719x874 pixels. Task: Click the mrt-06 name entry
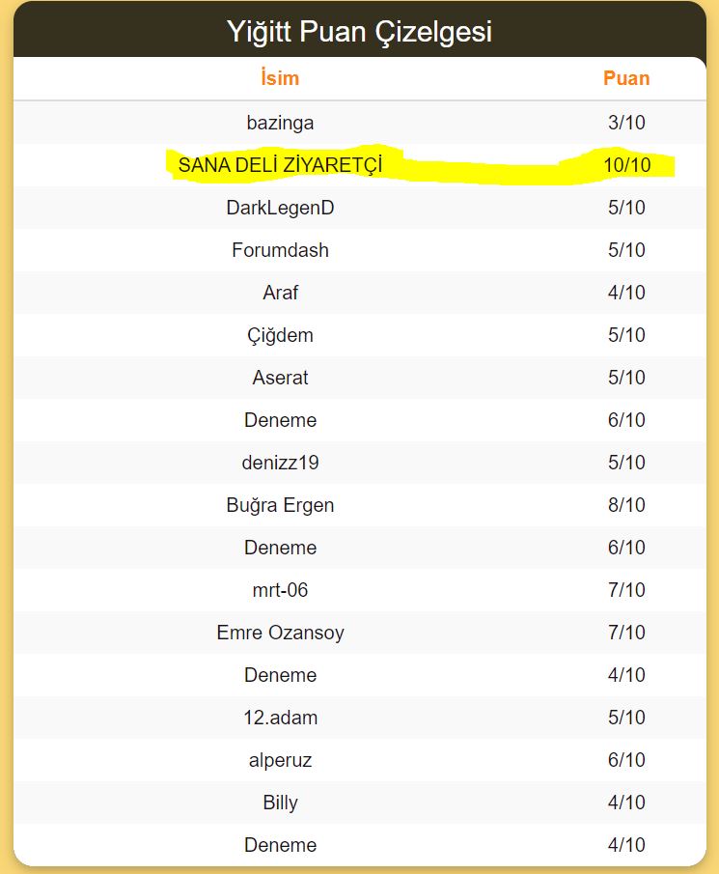click(280, 590)
